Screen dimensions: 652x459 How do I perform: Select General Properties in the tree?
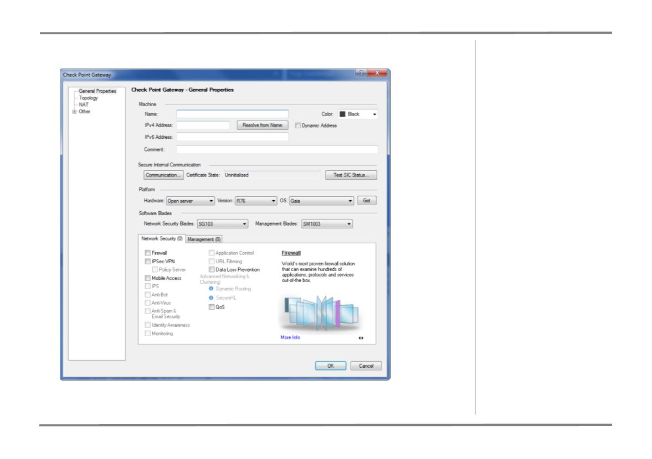(x=97, y=91)
